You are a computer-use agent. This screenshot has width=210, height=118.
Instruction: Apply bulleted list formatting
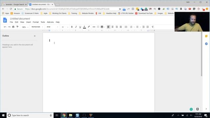click(x=137, y=27)
